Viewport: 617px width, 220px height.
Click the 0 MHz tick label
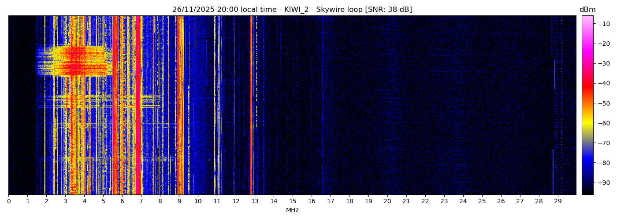click(x=8, y=202)
